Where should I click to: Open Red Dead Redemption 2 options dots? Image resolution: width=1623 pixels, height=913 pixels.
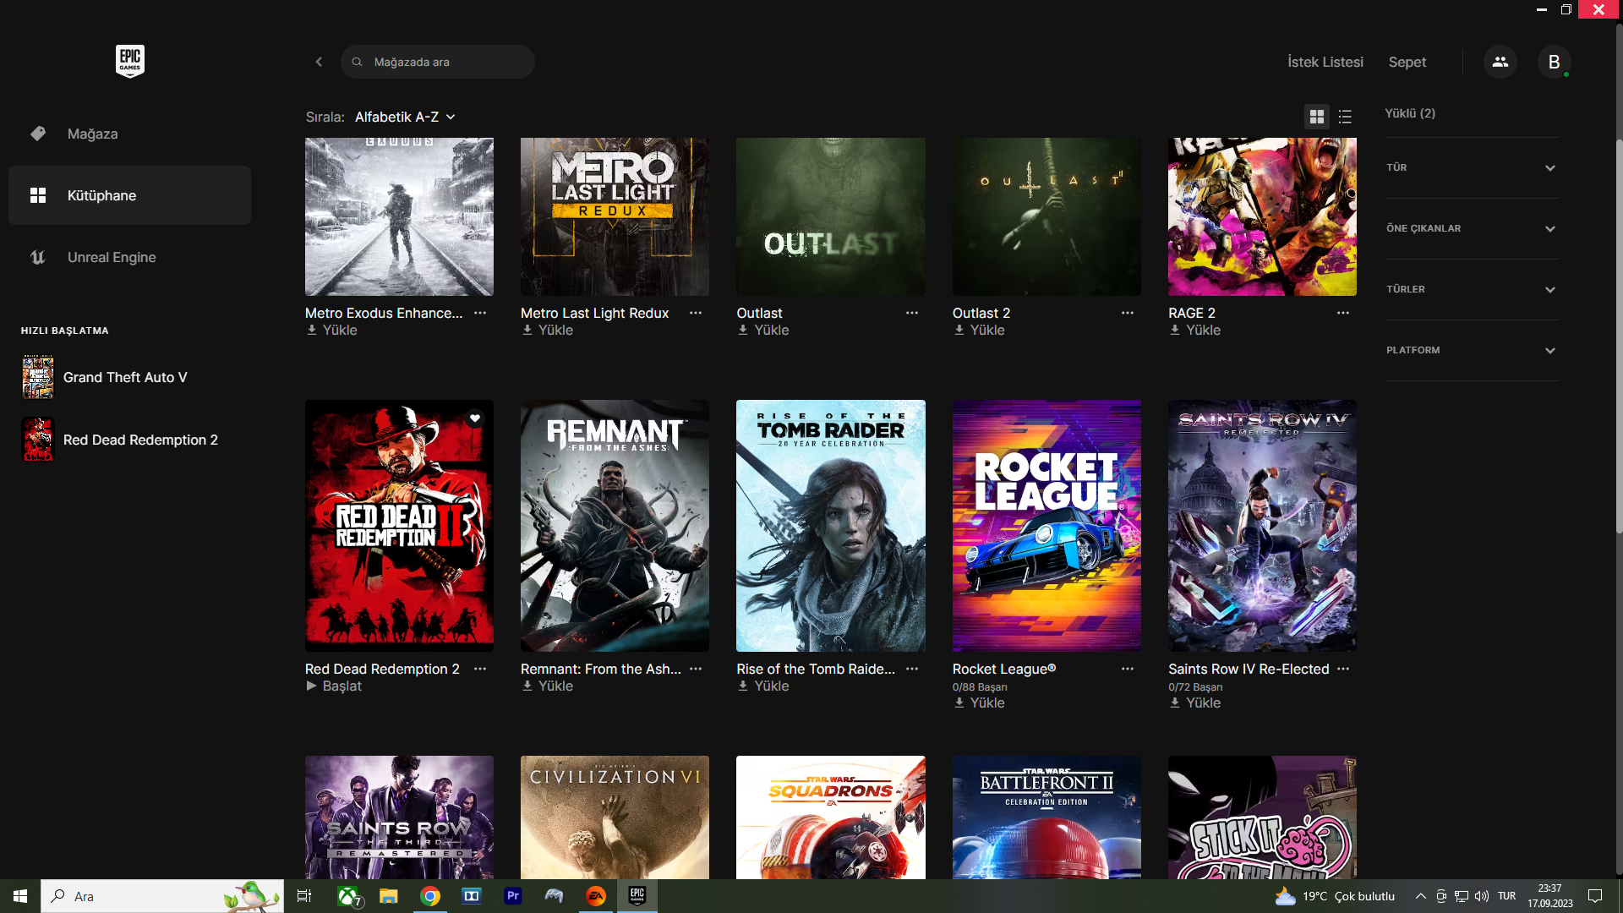tap(480, 669)
